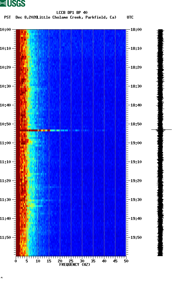Click the 'PST' timezone label
Viewport: 174px width, 281px height.
[8, 17]
